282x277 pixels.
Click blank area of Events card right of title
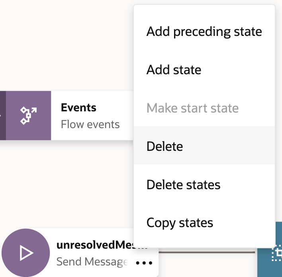click(x=116, y=108)
